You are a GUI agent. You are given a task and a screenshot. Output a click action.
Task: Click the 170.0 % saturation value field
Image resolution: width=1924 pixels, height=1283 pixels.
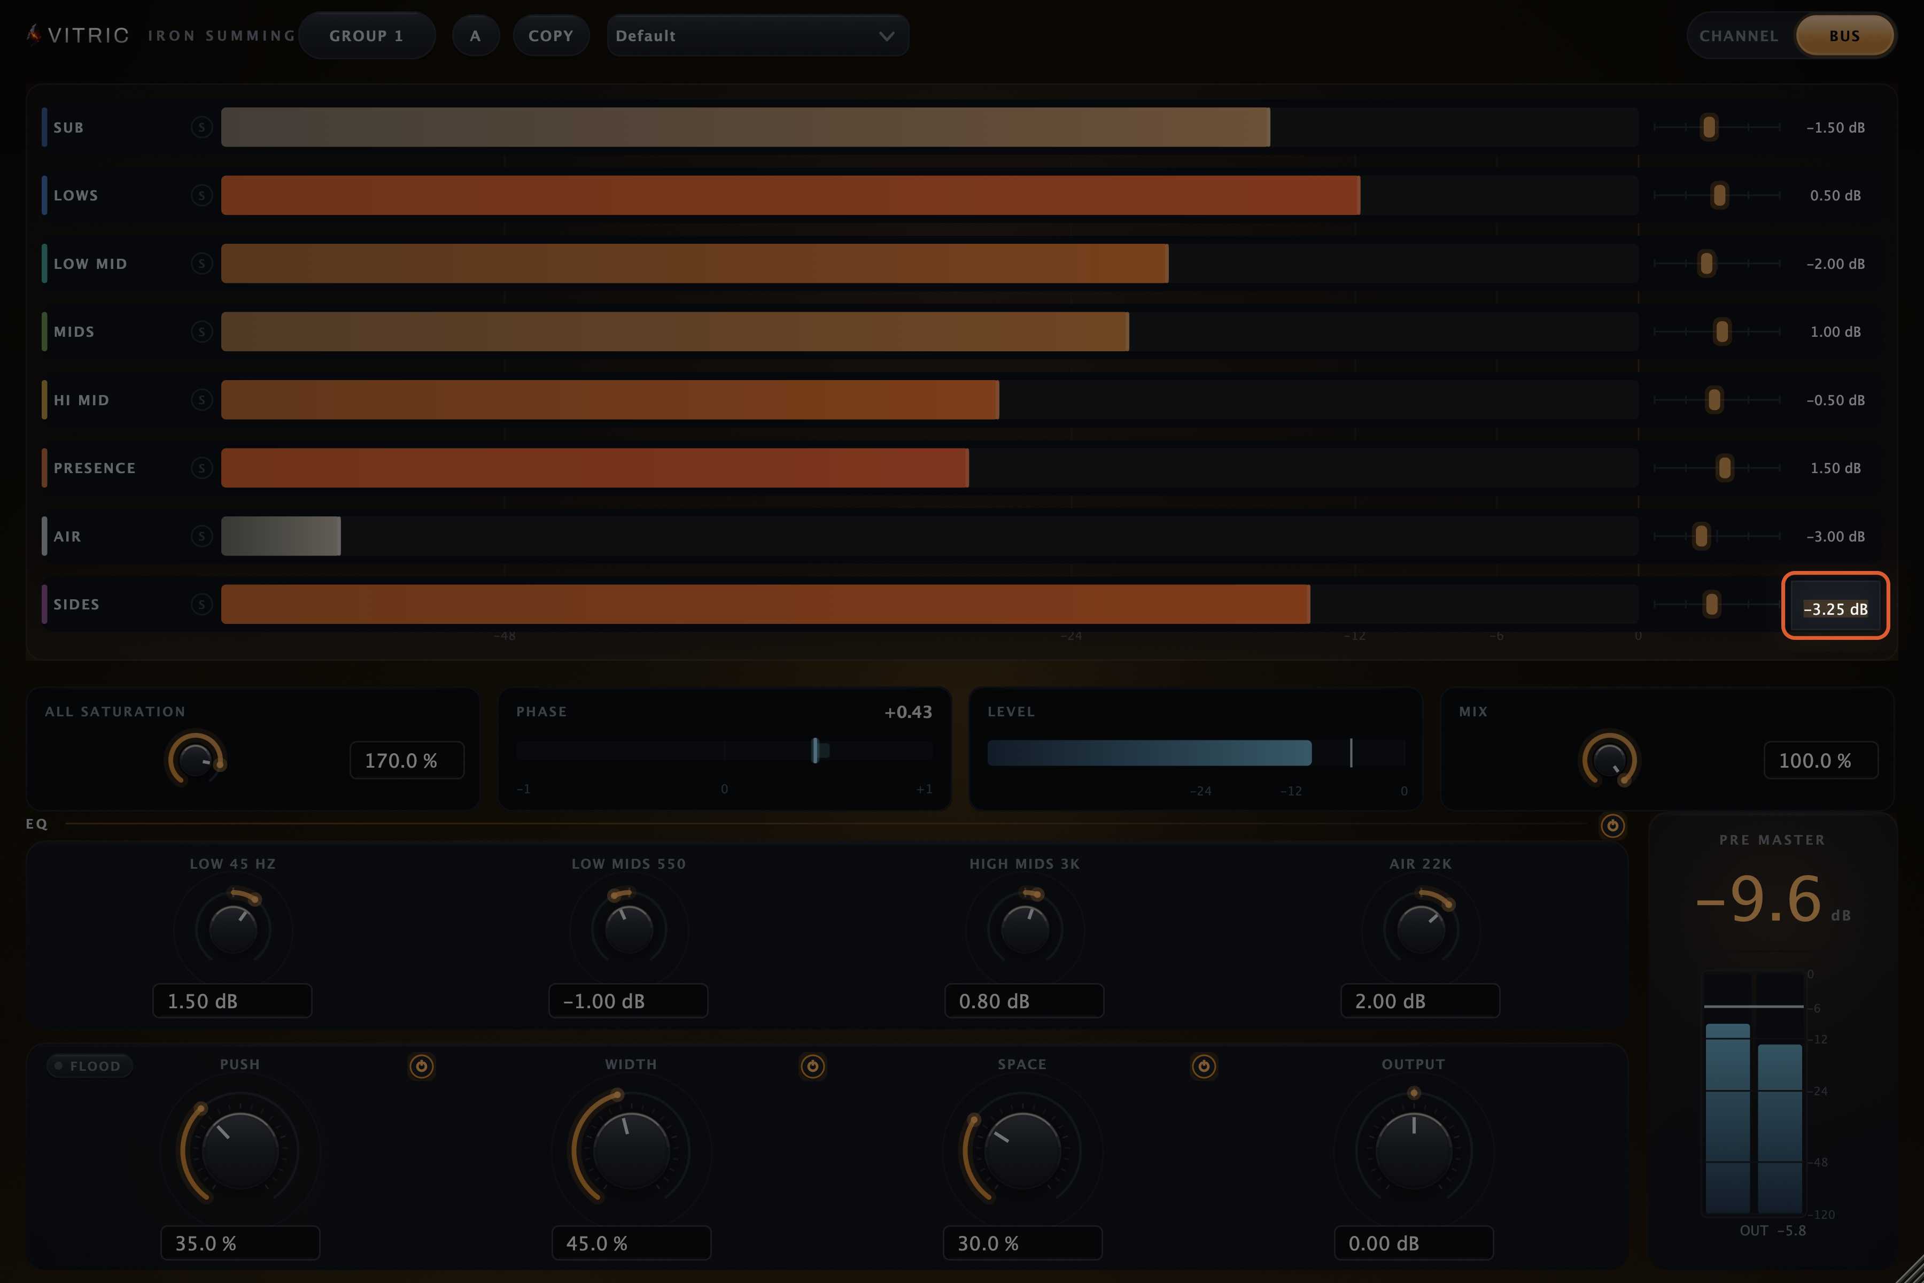407,761
